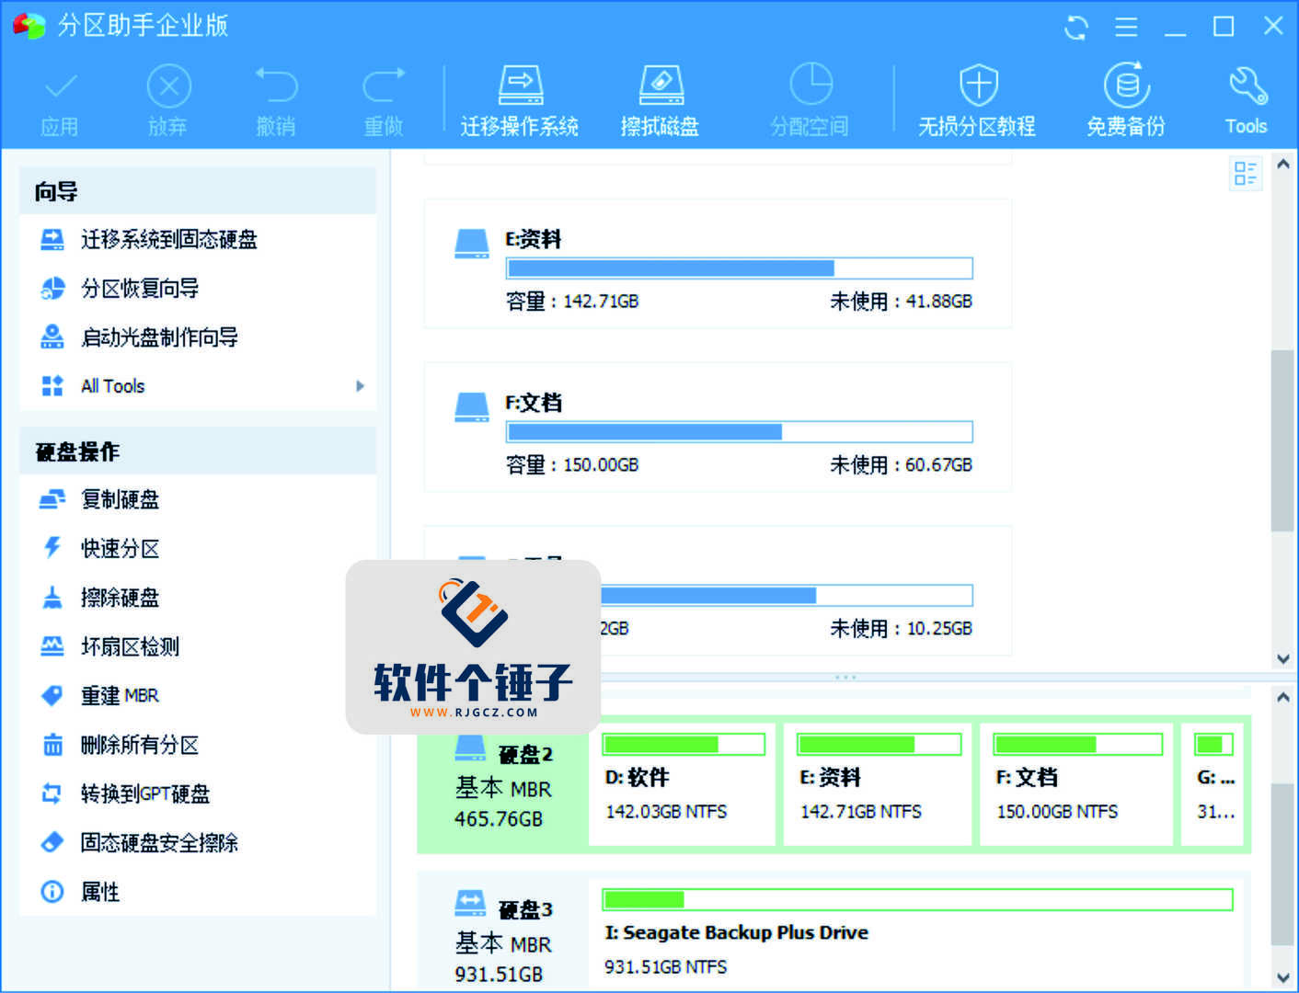1299x993 pixels.
Task: Open disk Properties (属性)
Action: point(198,892)
